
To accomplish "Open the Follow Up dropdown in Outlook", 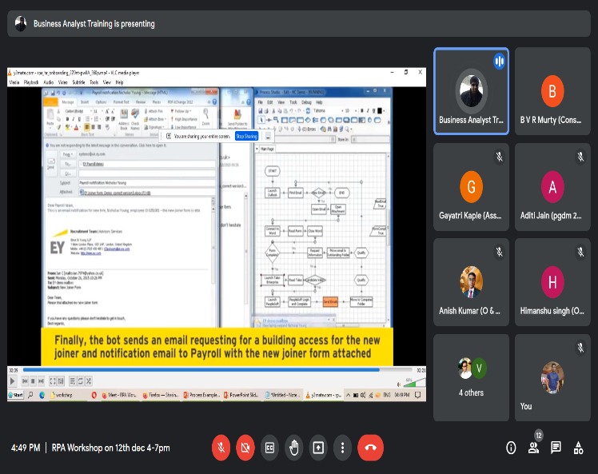I will pos(181,111).
